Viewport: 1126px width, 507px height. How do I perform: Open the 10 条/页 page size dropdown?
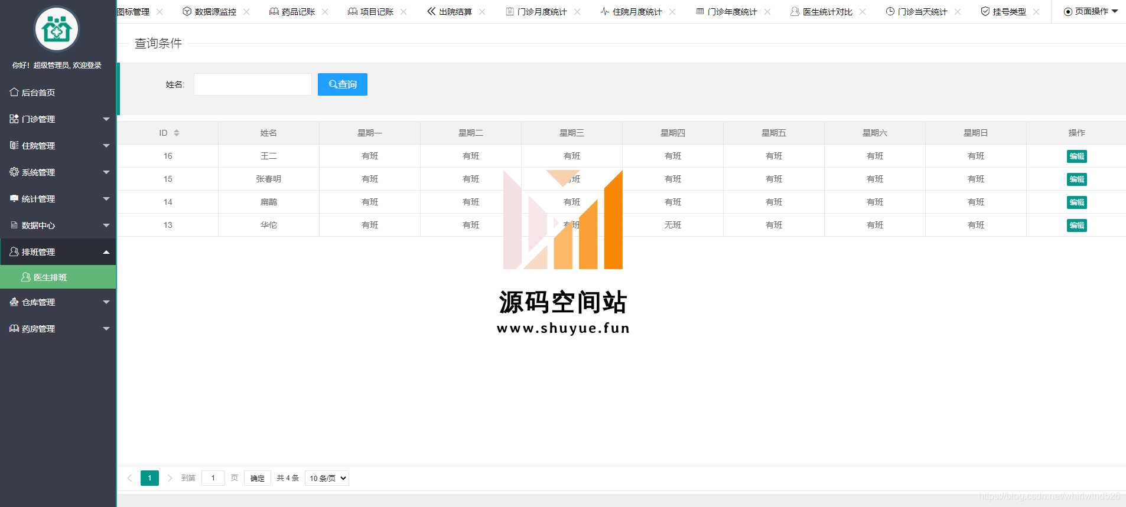[x=327, y=478]
